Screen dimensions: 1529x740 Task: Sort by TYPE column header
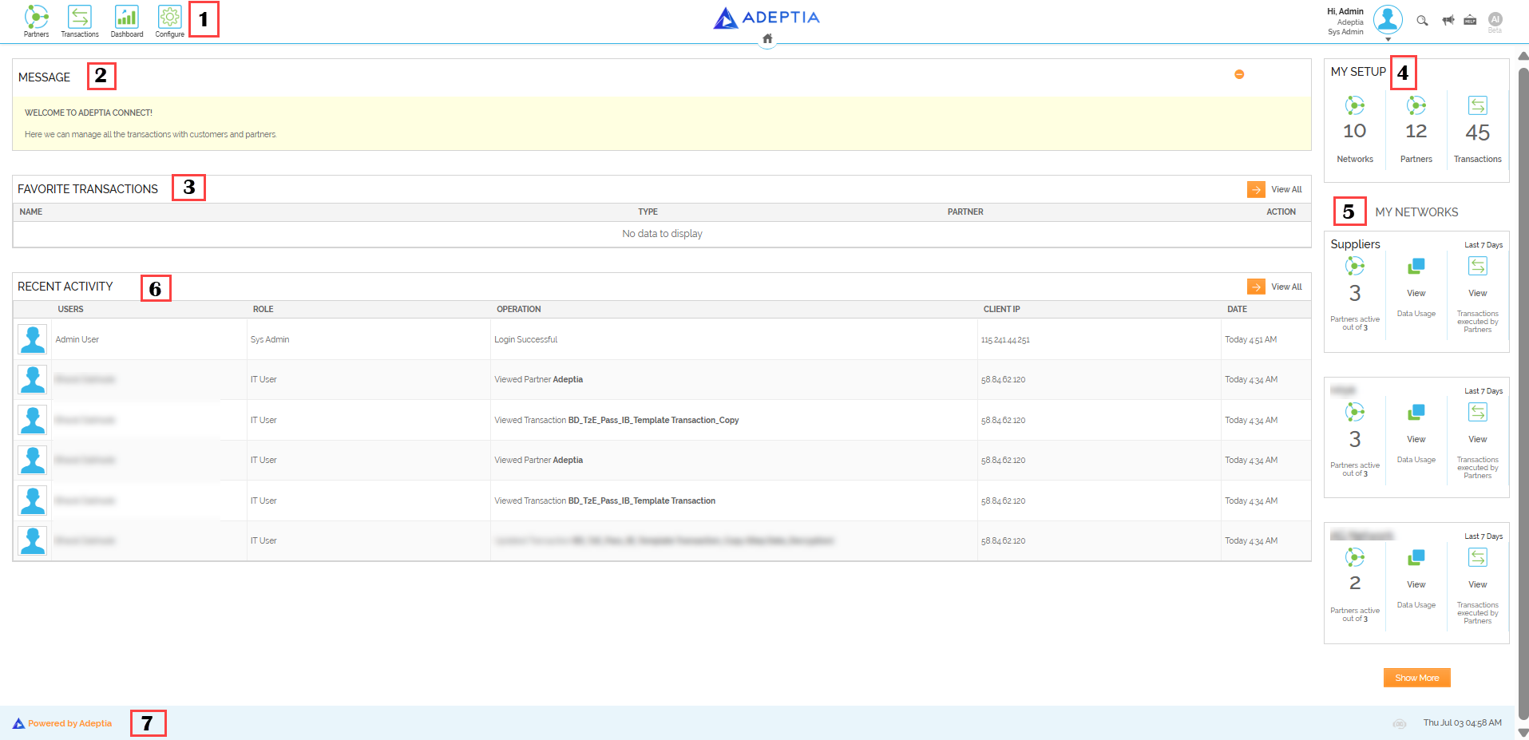tap(648, 212)
